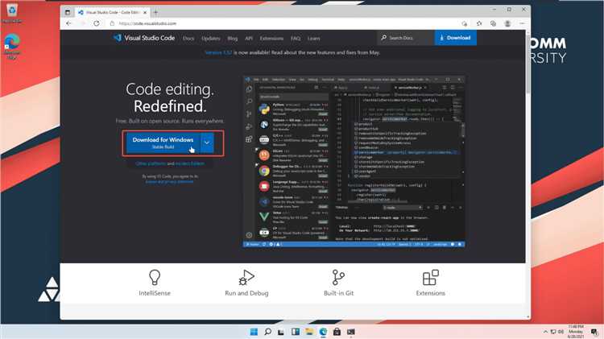Open the Insiders Edition link
The width and height of the screenshot is (604, 339).
point(190,163)
